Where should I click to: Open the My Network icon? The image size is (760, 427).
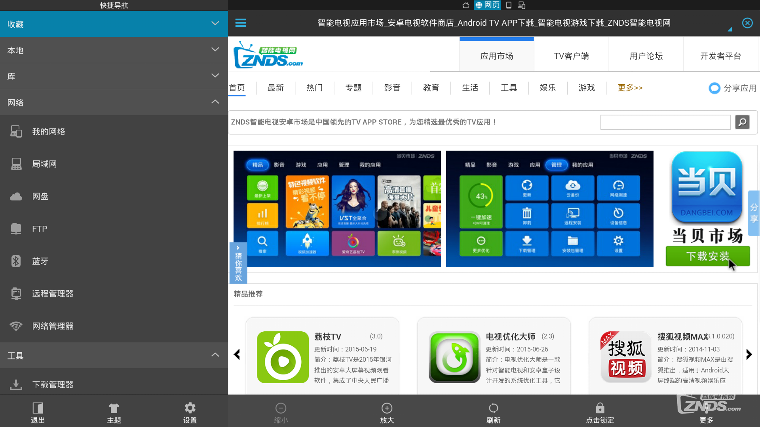click(16, 131)
